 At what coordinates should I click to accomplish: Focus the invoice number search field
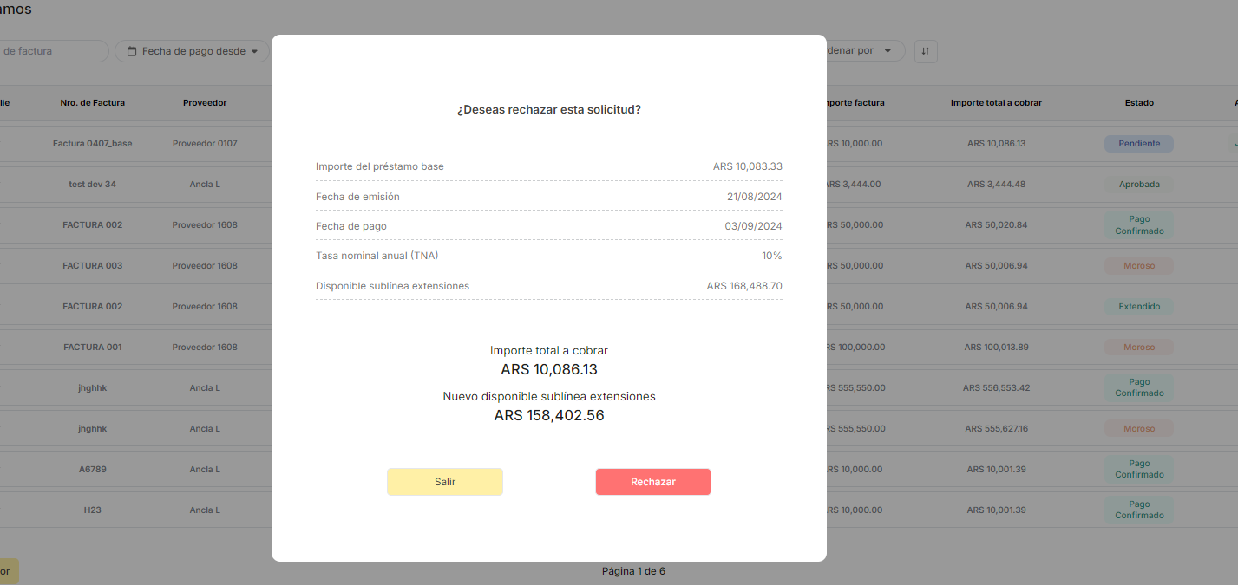pyautogui.click(x=52, y=51)
